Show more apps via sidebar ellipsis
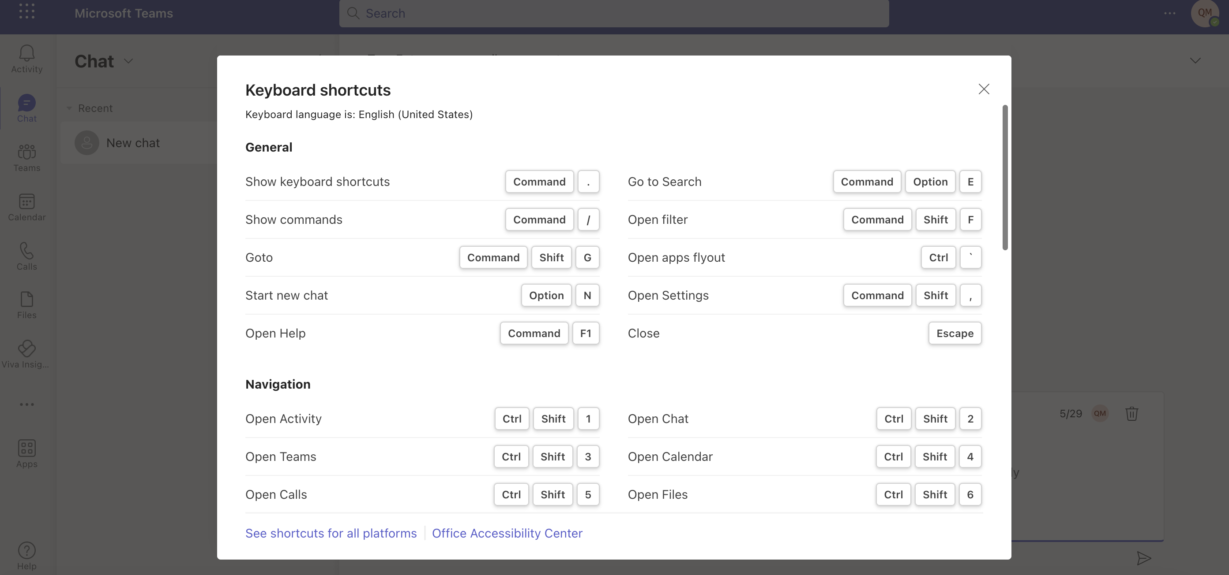This screenshot has height=575, width=1229. click(x=27, y=404)
